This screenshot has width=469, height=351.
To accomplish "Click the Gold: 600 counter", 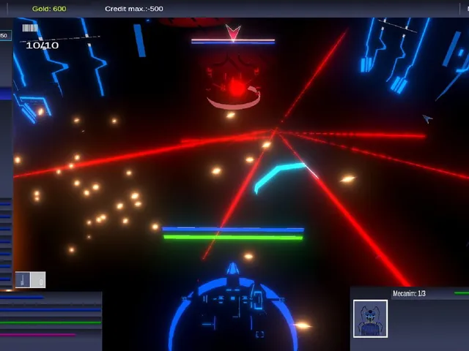I will click(x=49, y=9).
